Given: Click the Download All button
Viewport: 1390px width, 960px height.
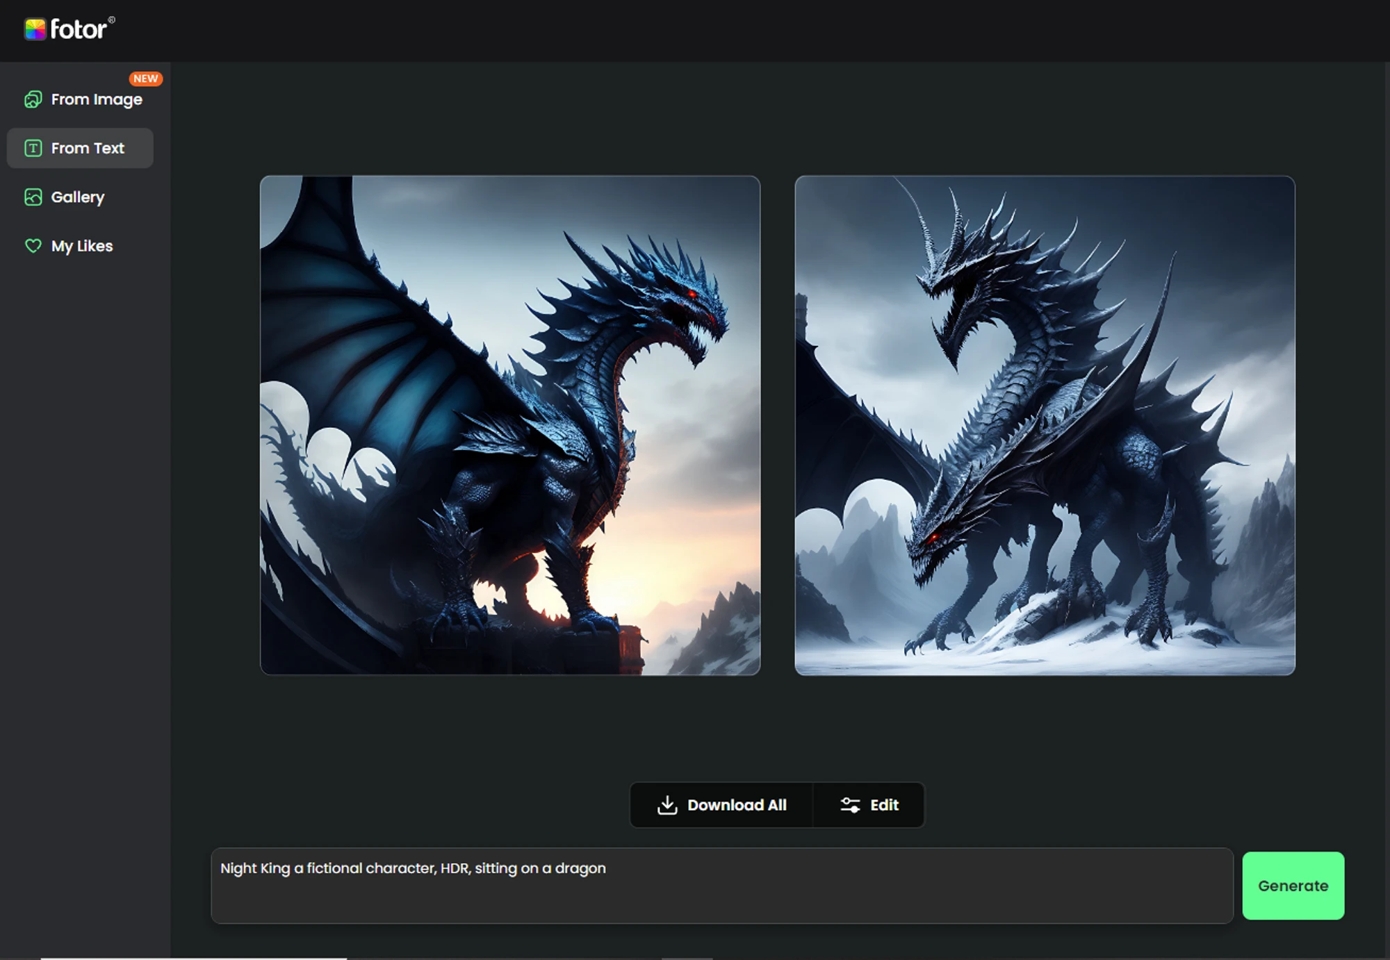Looking at the screenshot, I should pos(721,805).
